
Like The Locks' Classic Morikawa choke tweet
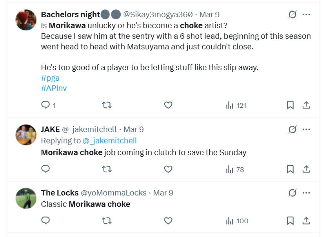[168, 221]
